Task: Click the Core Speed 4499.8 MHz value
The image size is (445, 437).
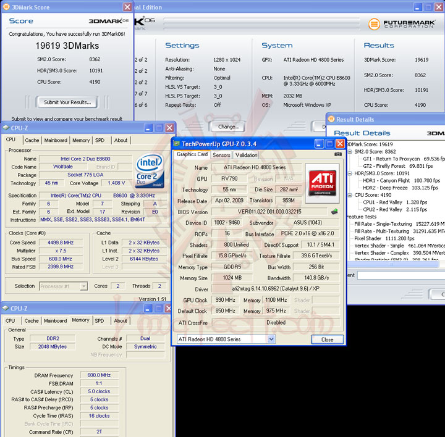Action: tap(61, 243)
